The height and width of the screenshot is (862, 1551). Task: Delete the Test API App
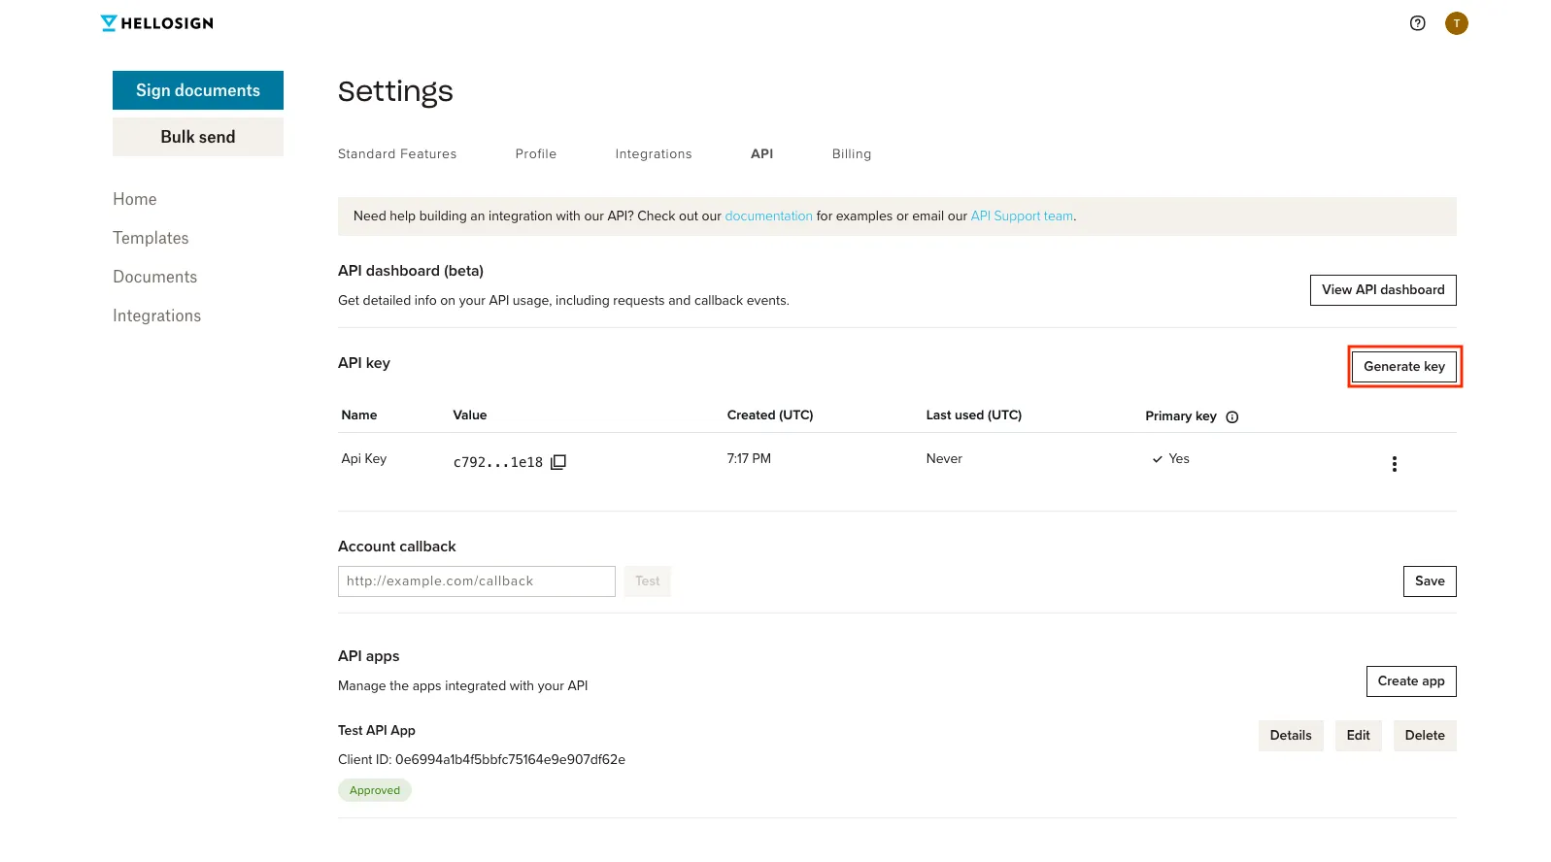1425,736
